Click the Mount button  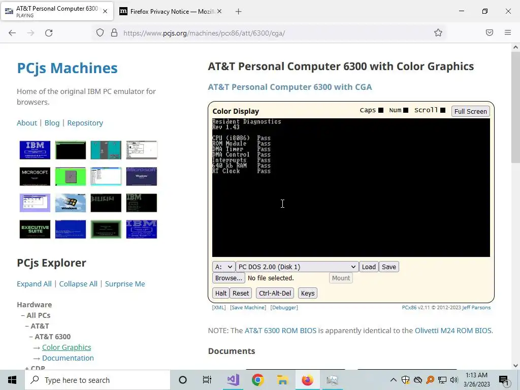tap(341, 278)
